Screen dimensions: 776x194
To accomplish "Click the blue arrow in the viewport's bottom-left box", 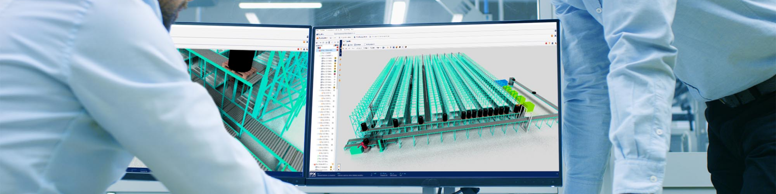I will pos(339,169).
